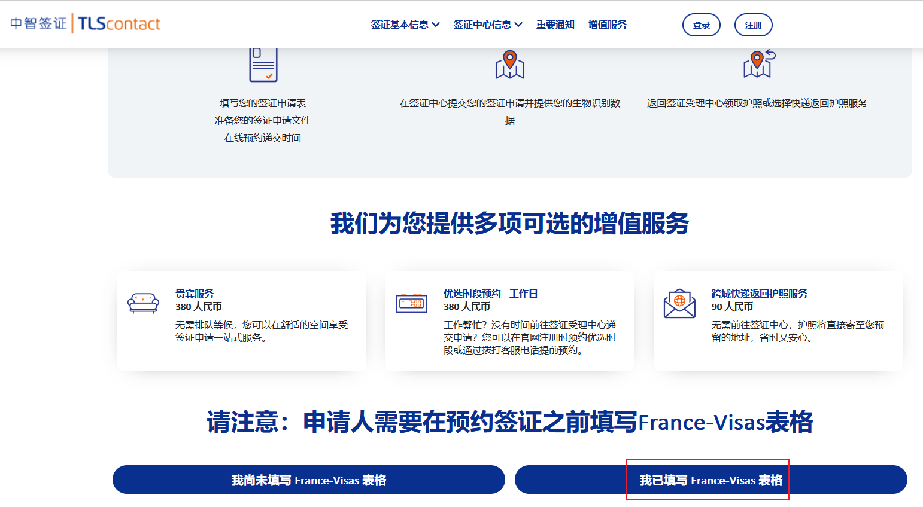The width and height of the screenshot is (923, 507).
Task: Click the 登录 button
Action: (x=702, y=25)
